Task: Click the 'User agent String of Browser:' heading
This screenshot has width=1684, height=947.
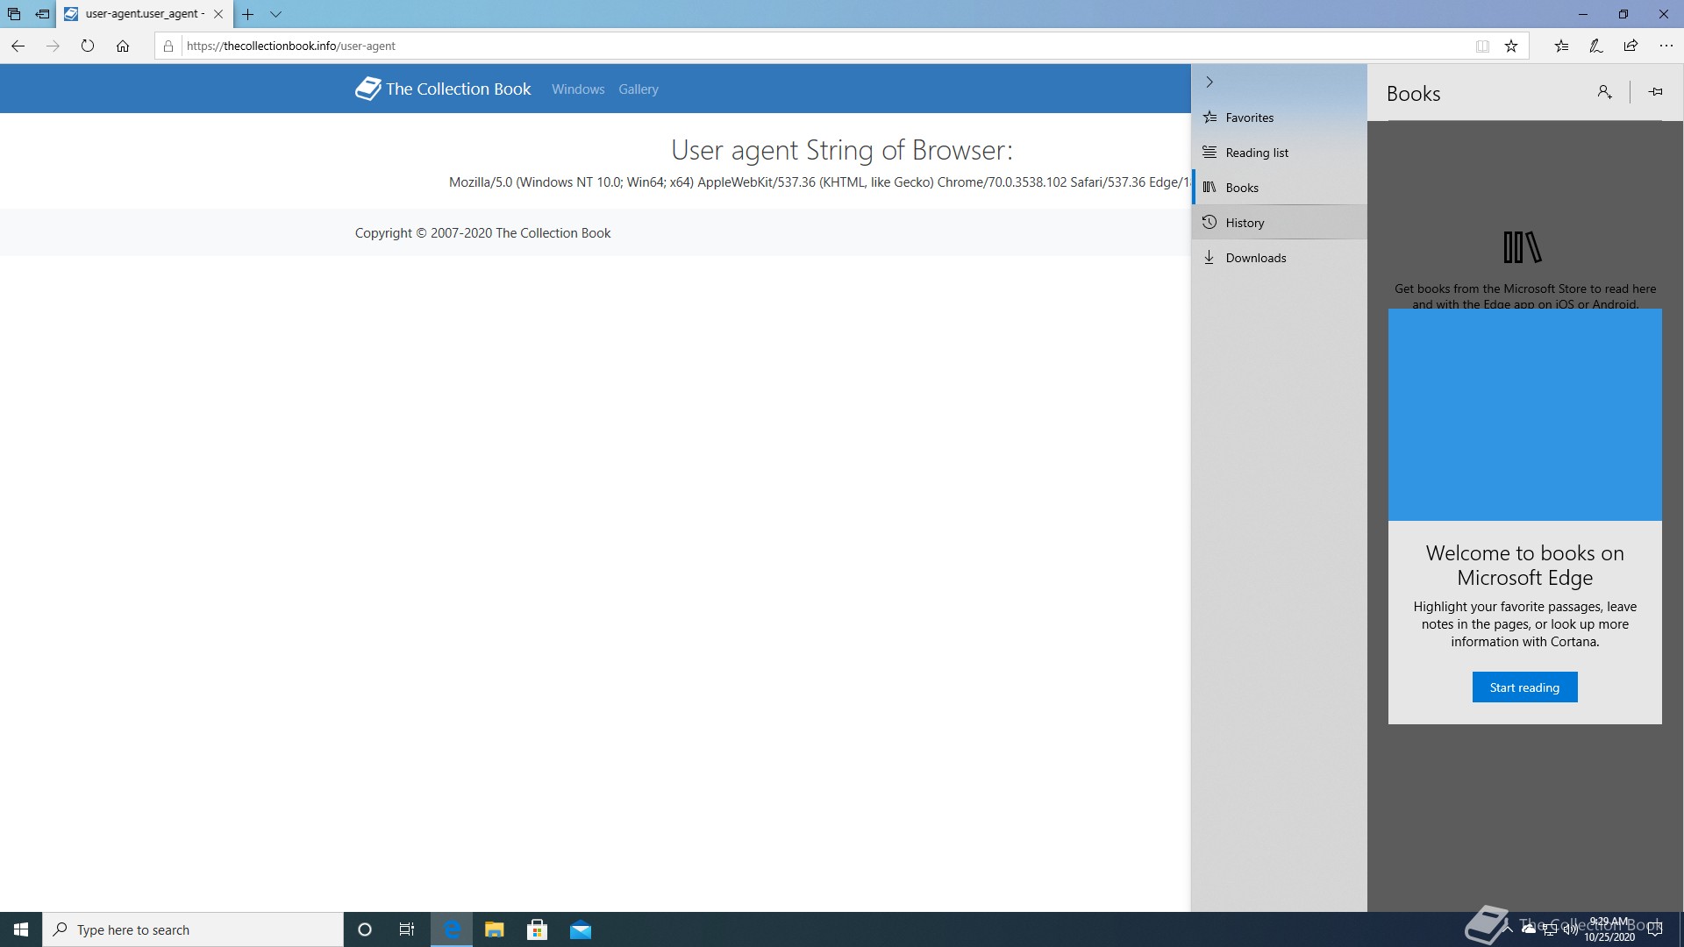Action: 842,150
